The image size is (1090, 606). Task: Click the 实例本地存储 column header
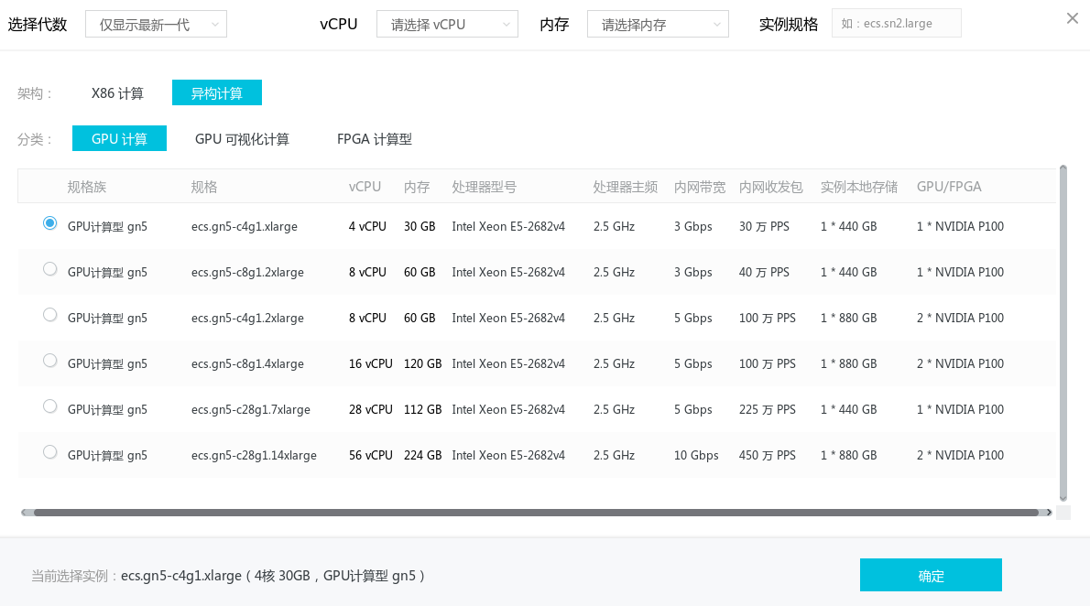pos(858,187)
